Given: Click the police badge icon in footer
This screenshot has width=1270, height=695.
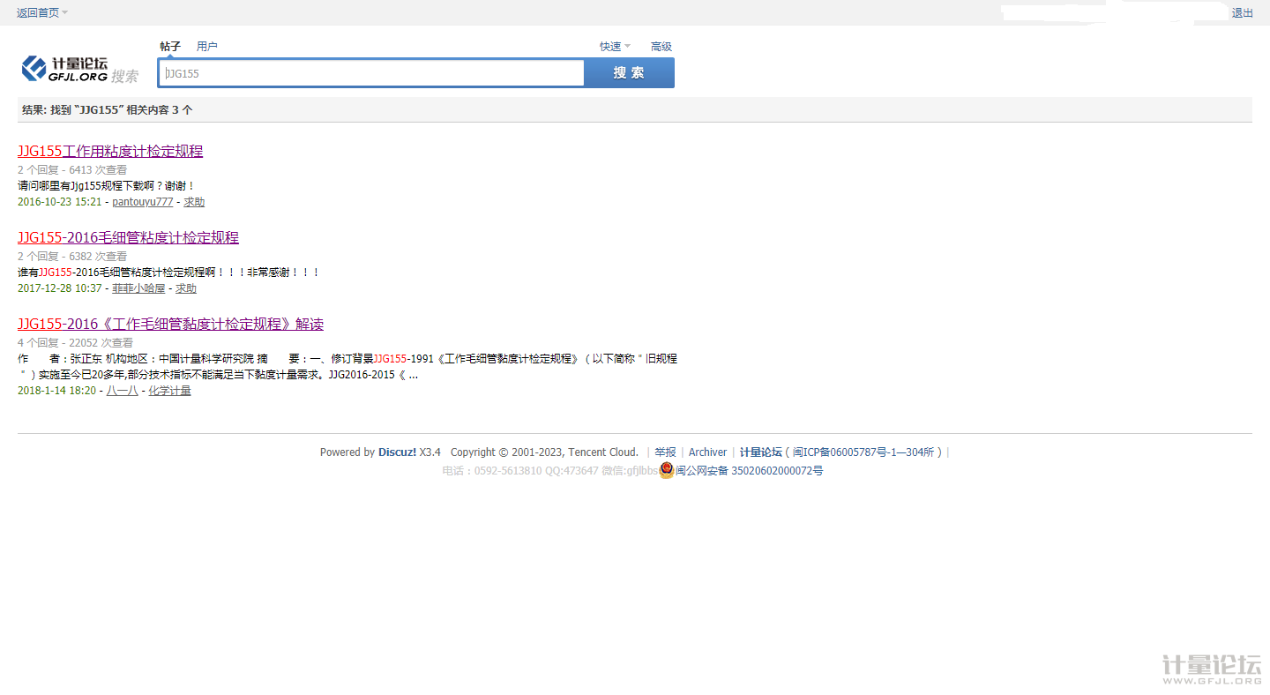Looking at the screenshot, I should [x=667, y=471].
